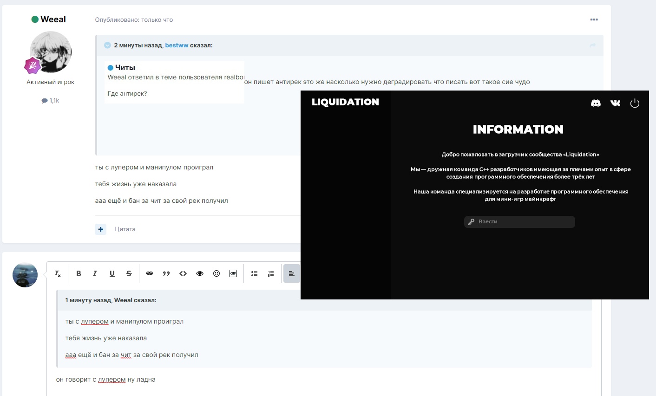Insert a link with the chain icon
The height and width of the screenshot is (396, 656).
[x=150, y=273]
